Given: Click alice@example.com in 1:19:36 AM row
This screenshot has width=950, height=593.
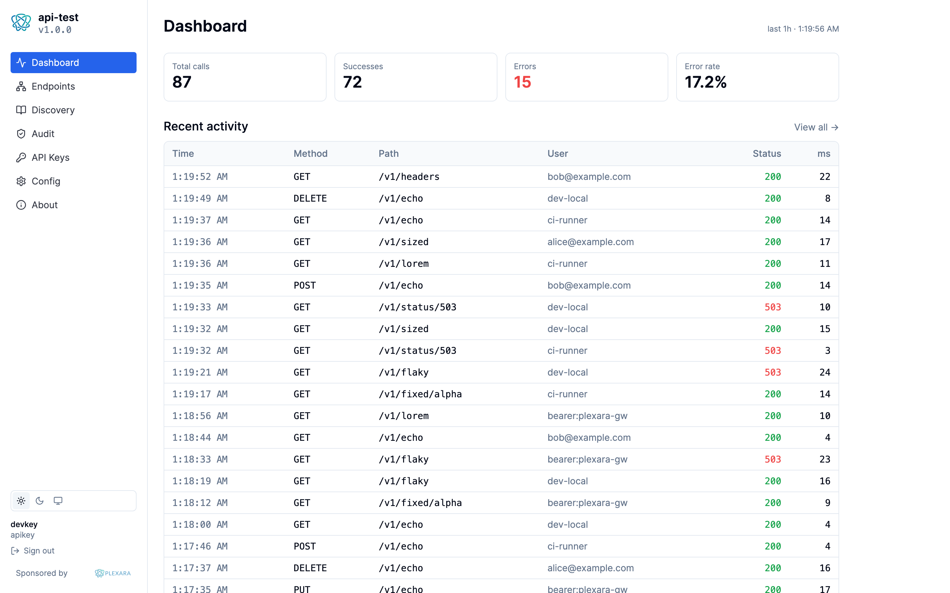Looking at the screenshot, I should point(590,241).
